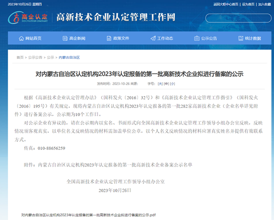Set font size to small [小]
This screenshot has height=220, width=274.
172,84
